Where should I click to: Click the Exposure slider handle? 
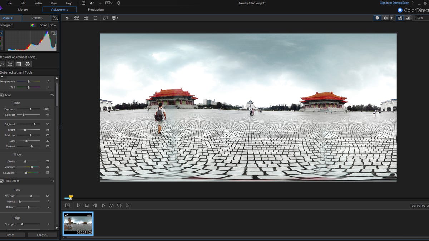pos(30,109)
